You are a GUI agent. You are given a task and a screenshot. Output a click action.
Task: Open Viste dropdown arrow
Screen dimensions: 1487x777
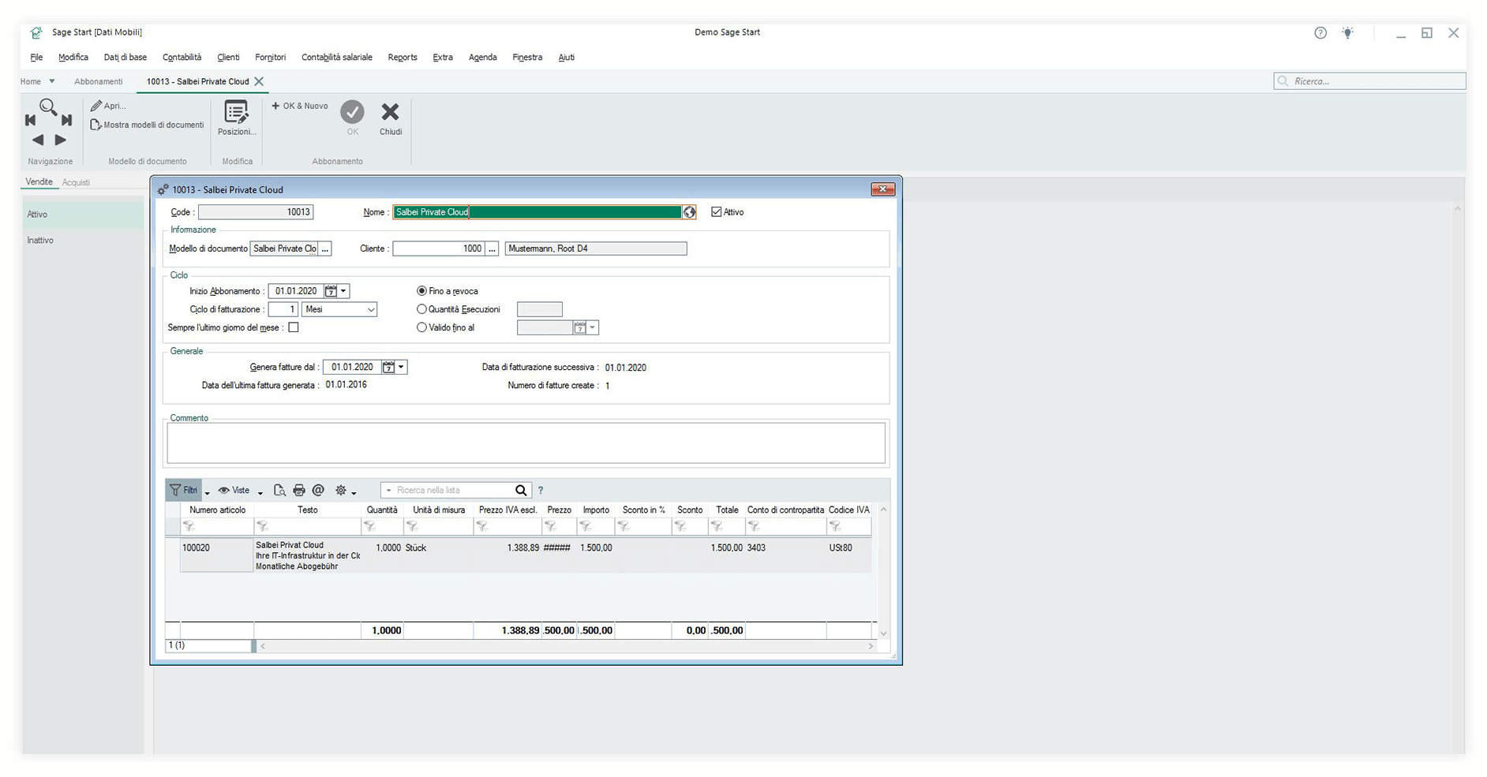click(x=260, y=492)
